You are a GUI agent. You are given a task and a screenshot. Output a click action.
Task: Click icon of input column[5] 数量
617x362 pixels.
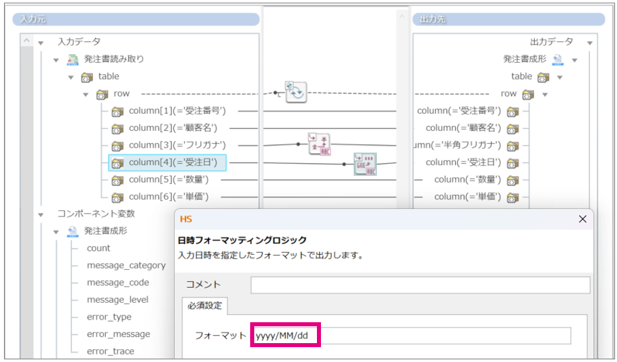tap(117, 180)
